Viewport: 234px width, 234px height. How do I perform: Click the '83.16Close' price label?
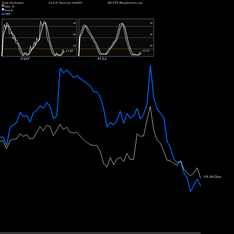tap(213, 177)
